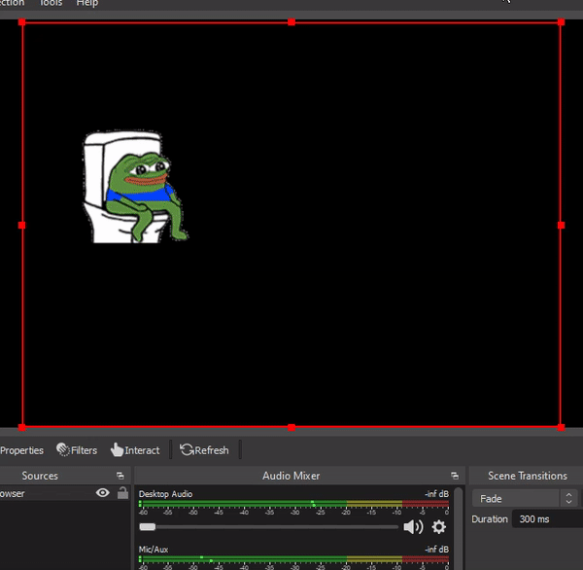
Task: Click top-center resize handle of preview
Action: coord(291,22)
